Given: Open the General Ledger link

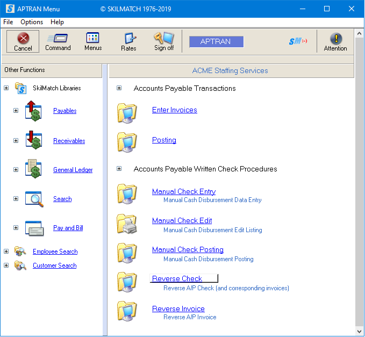Looking at the screenshot, I should coord(73,170).
